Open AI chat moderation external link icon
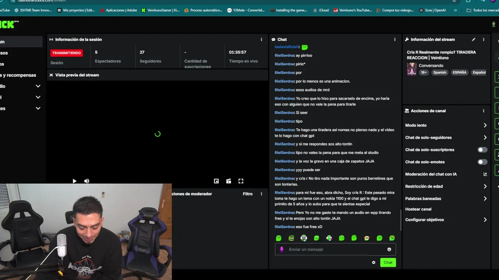The height and width of the screenshot is (280, 499). (x=485, y=174)
